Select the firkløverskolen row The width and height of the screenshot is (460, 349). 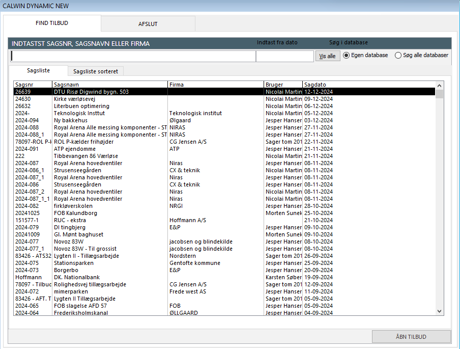coord(224,206)
